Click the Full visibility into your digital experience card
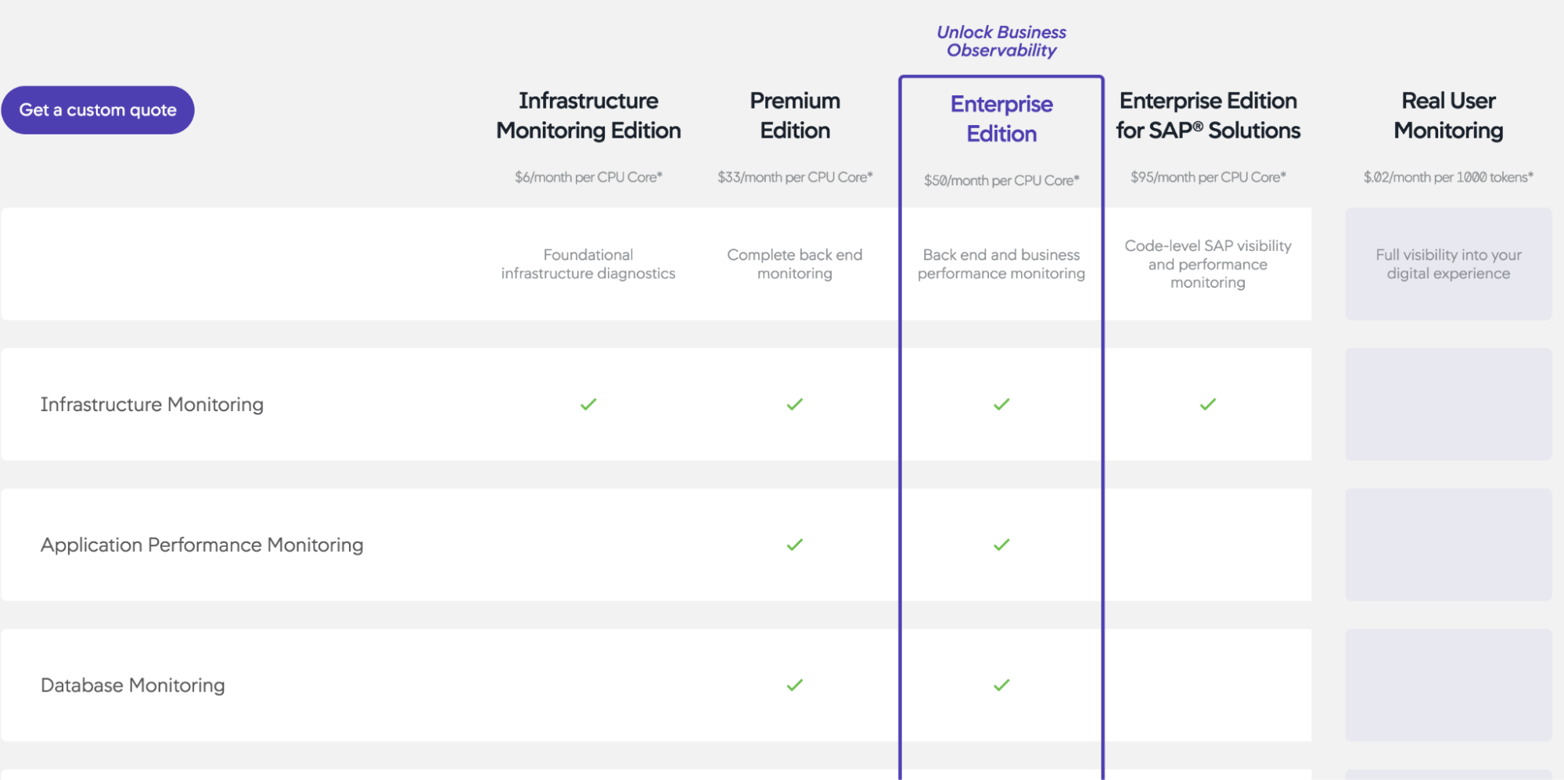The width and height of the screenshot is (1564, 780). pyautogui.click(x=1448, y=264)
